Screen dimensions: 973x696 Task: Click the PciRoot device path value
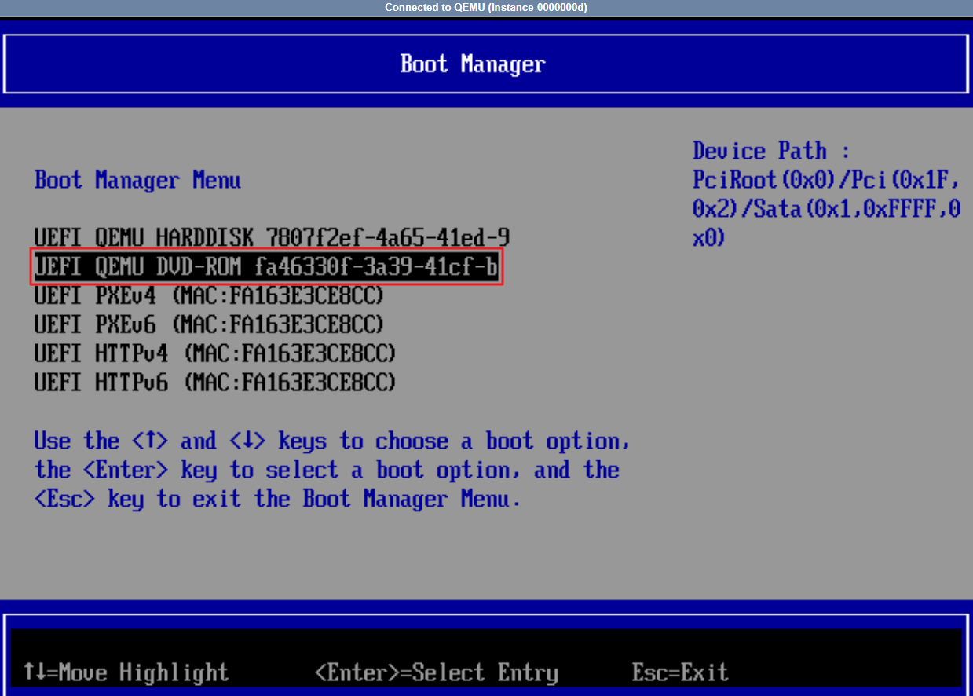pos(825,209)
